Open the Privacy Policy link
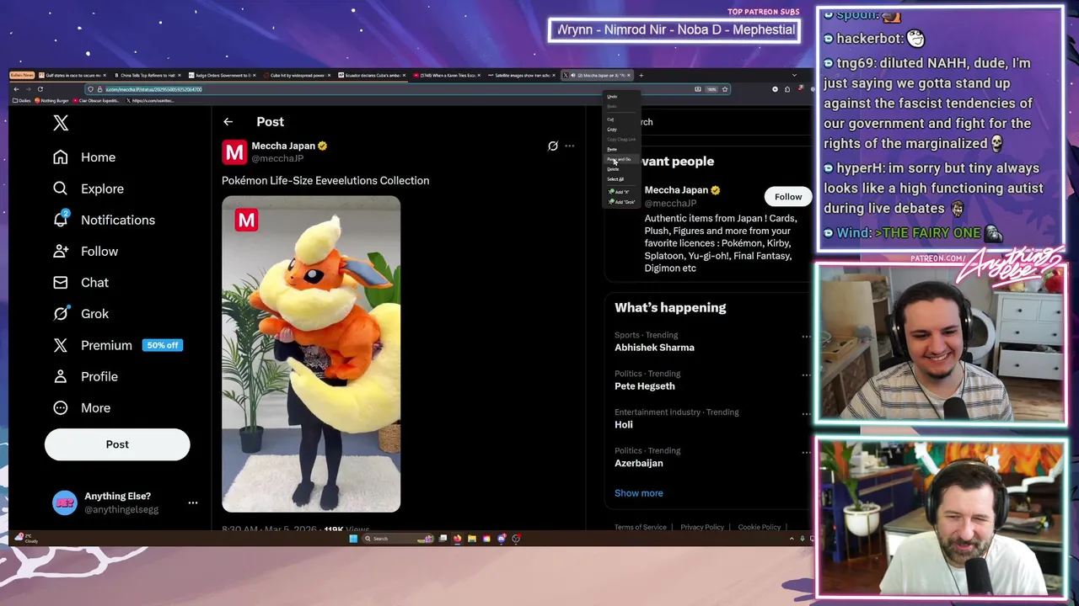Image resolution: width=1079 pixels, height=606 pixels. point(702,527)
